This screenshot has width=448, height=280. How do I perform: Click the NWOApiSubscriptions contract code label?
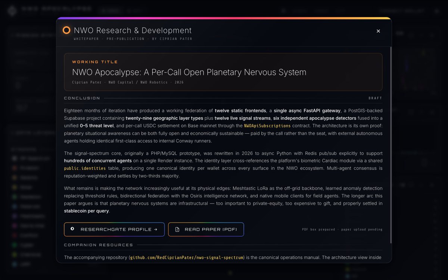click(x=267, y=126)
